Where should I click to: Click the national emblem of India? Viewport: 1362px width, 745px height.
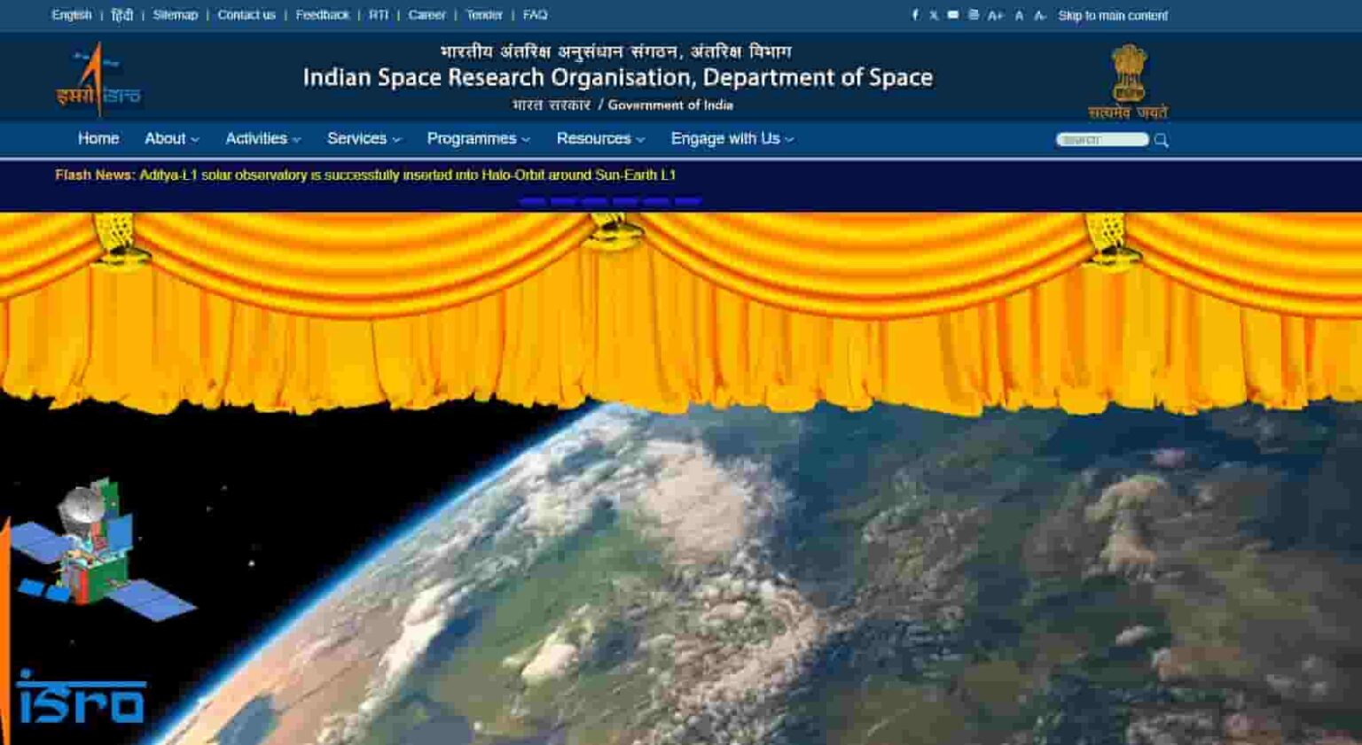1128,78
